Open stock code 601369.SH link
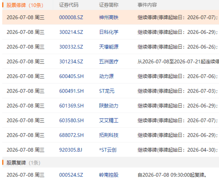The image size is (219, 180). pyautogui.click(x=72, y=106)
